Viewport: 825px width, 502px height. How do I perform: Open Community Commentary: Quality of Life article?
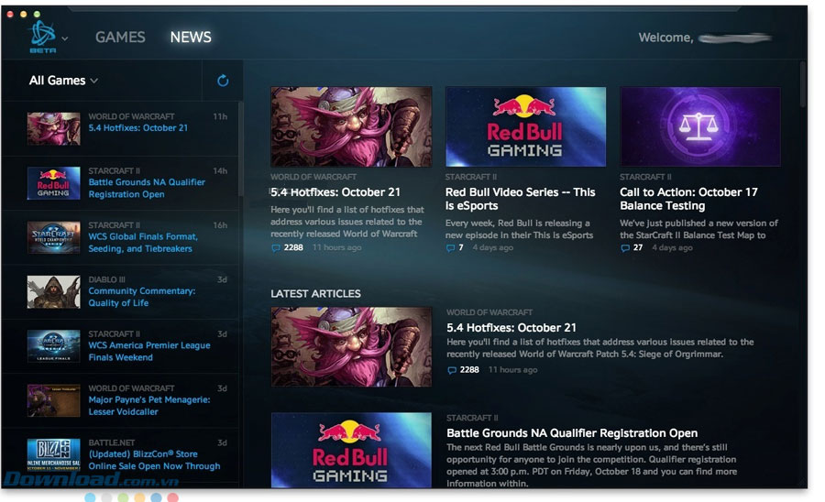(x=141, y=297)
